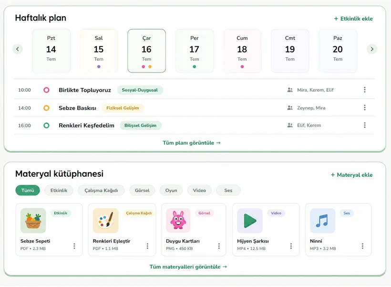Select Çar 16 Tem day card

[147, 51]
